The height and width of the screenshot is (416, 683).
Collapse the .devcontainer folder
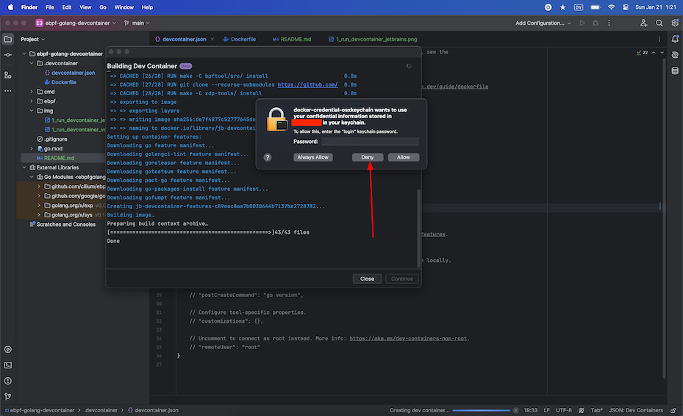coord(32,64)
